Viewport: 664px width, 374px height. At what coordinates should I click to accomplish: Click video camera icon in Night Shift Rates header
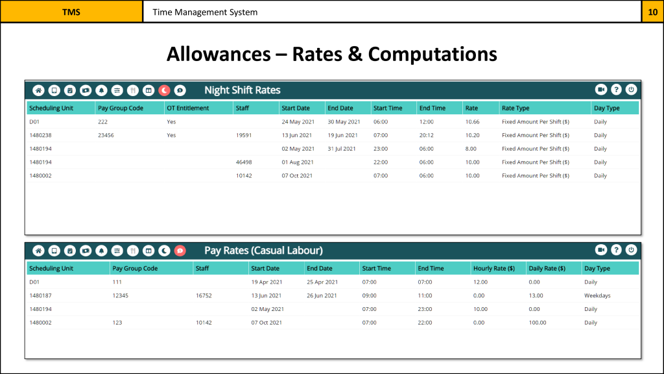600,90
